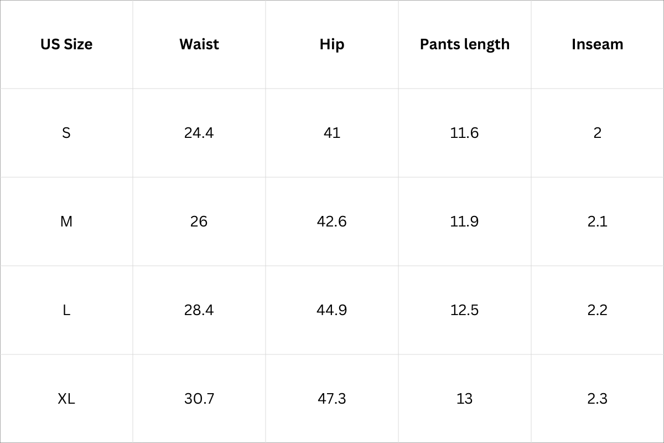Click the US Size column header
Viewport: 664px width, 443px height.
point(66,44)
